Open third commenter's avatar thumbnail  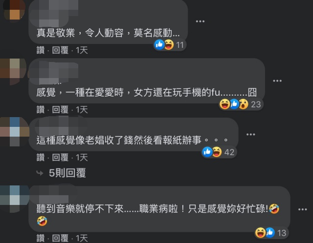point(14,132)
